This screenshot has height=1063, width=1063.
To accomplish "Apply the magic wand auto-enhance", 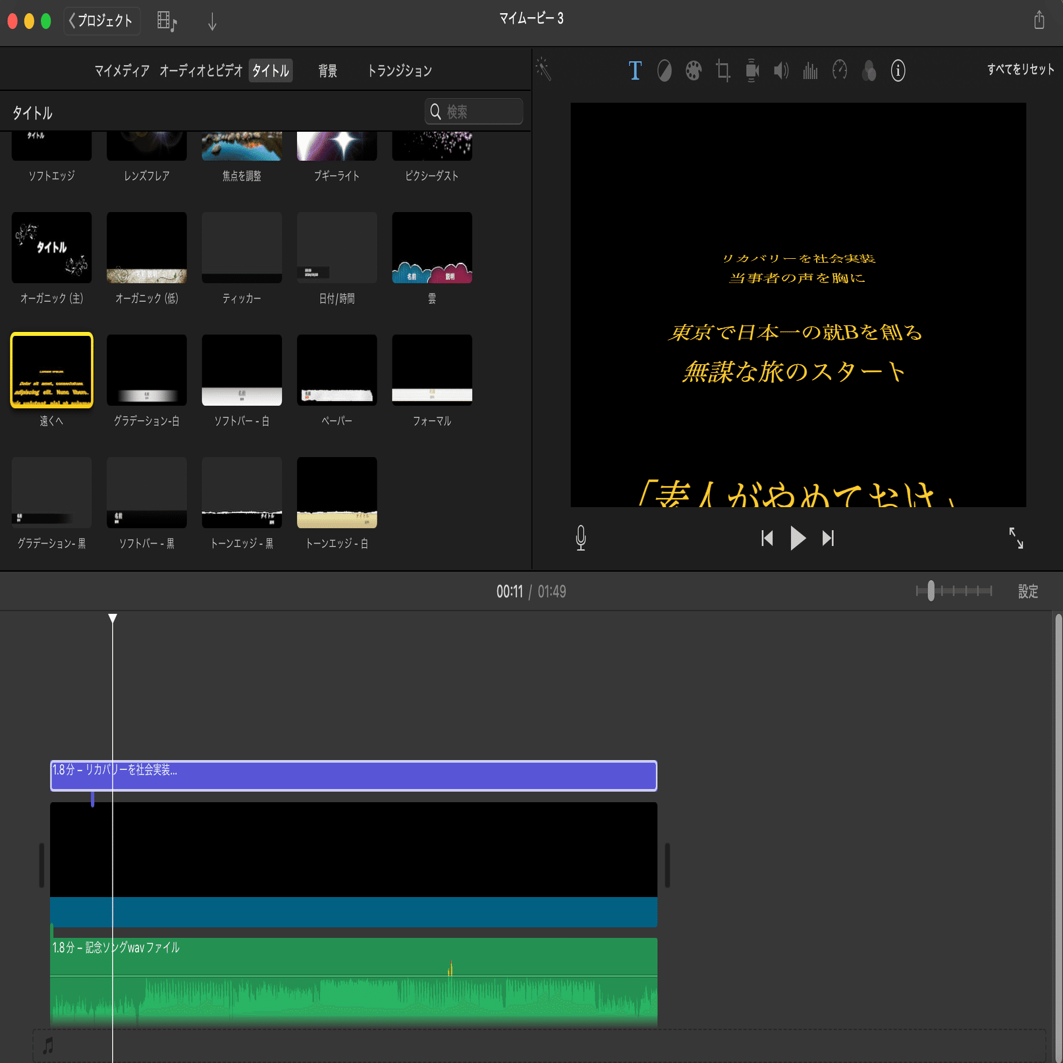I will point(543,68).
